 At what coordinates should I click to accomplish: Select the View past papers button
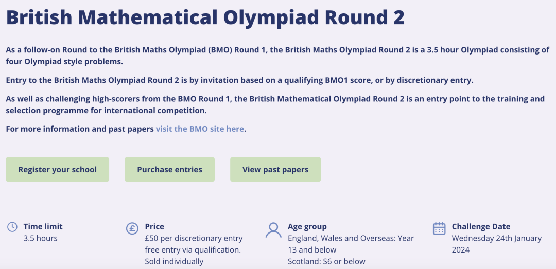[275, 169]
